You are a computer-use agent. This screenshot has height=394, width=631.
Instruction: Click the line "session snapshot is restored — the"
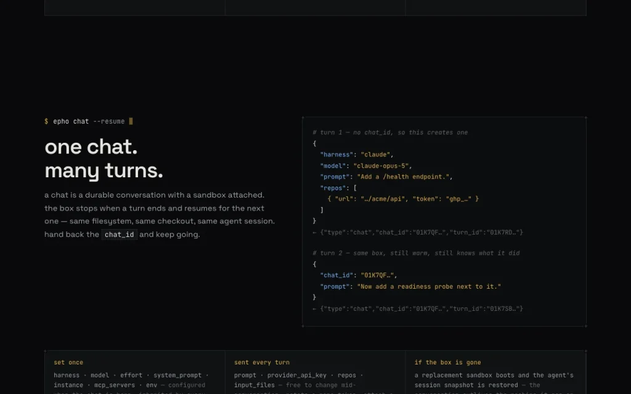pyautogui.click(x=478, y=385)
